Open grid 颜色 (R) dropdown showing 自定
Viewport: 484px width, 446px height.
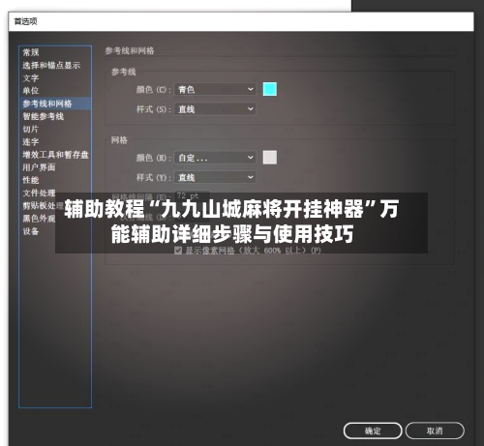[x=215, y=158]
